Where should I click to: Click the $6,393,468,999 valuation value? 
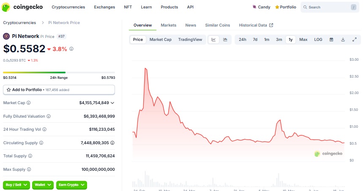pos(99,116)
